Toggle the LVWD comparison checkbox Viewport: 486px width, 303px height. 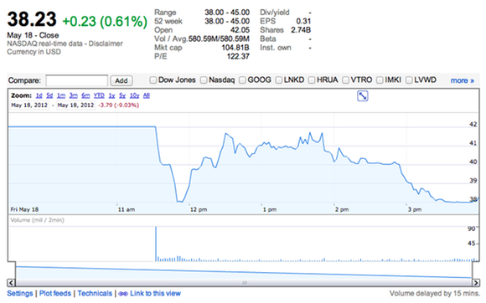(x=409, y=80)
